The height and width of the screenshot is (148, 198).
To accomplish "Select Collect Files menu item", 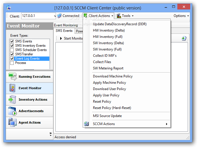I will pos(102,62).
